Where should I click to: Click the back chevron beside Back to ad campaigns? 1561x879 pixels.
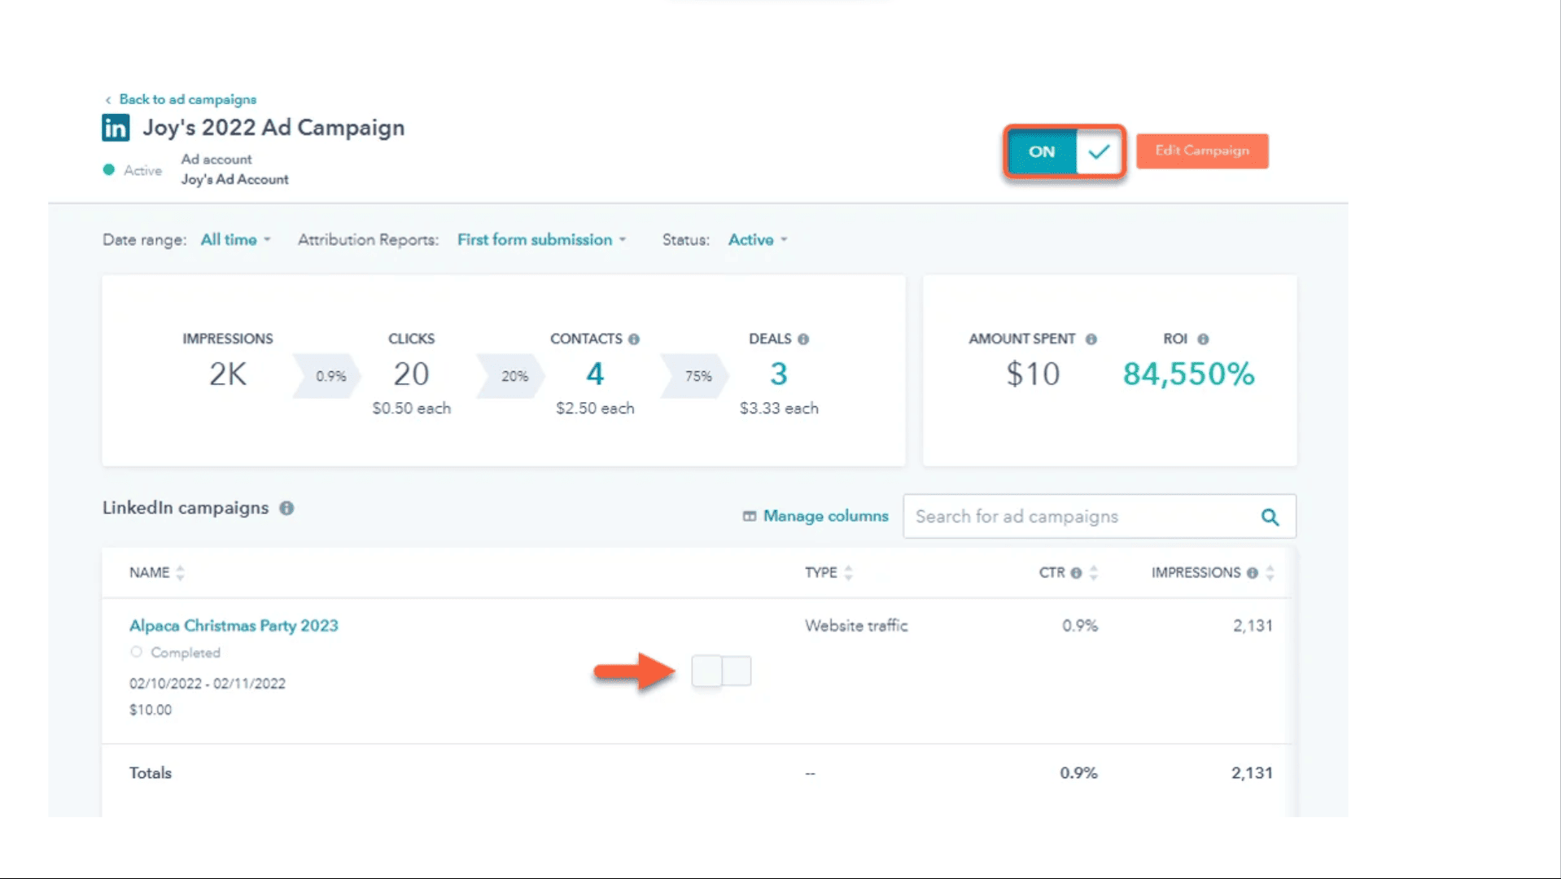click(x=107, y=100)
